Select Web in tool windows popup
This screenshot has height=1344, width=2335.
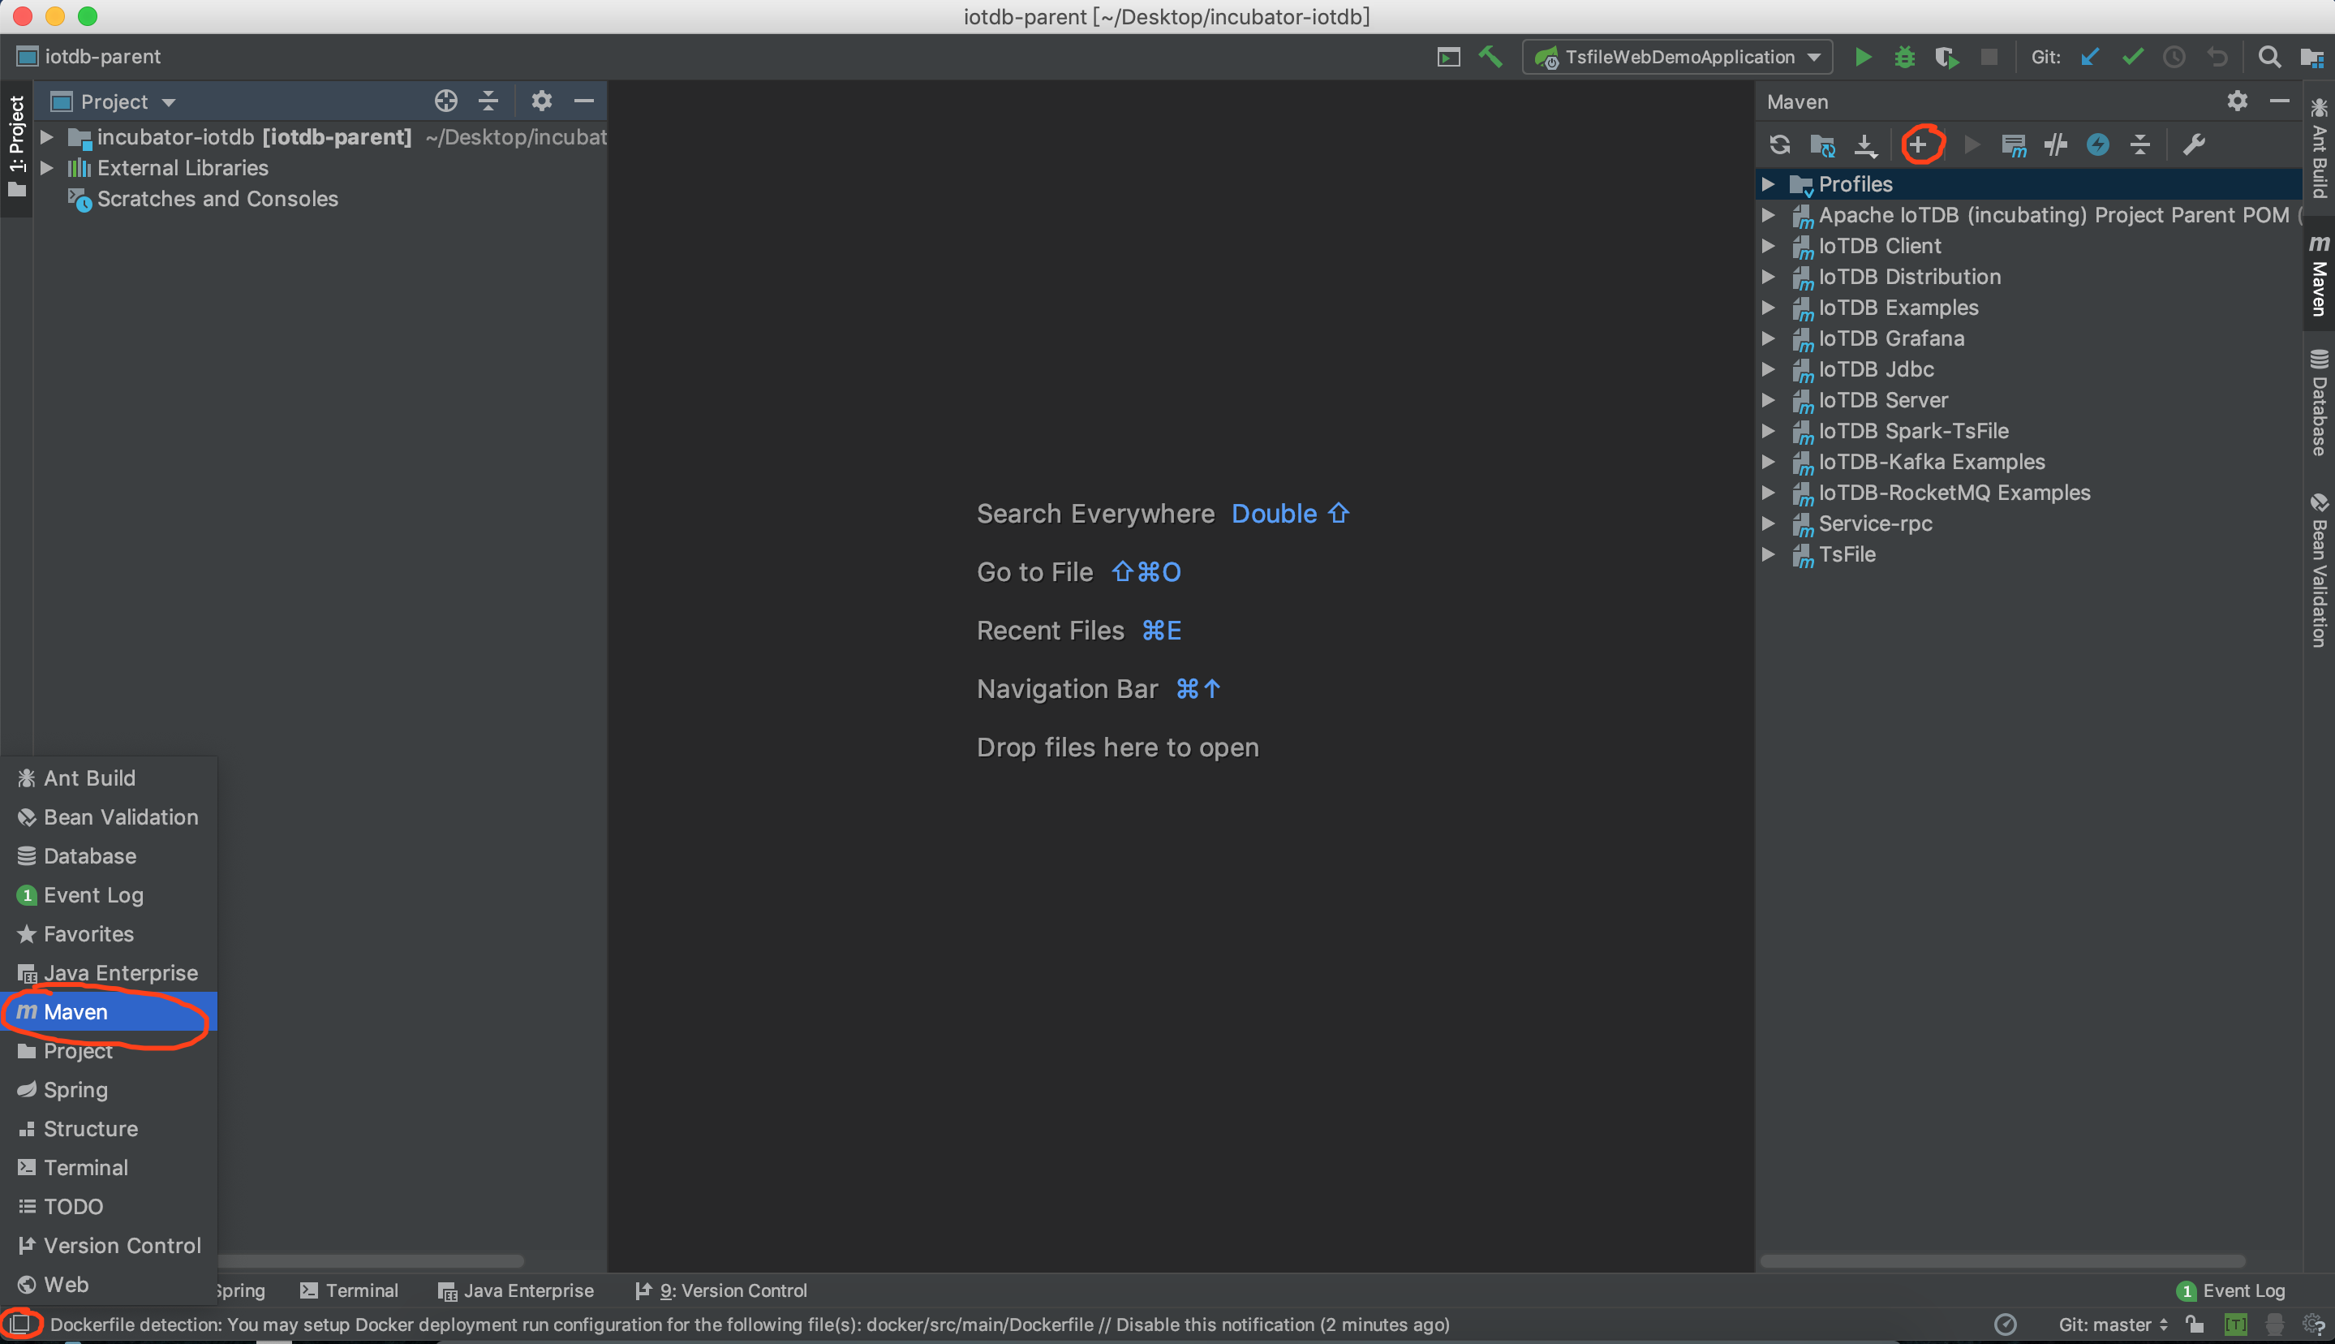pyautogui.click(x=109, y=1284)
